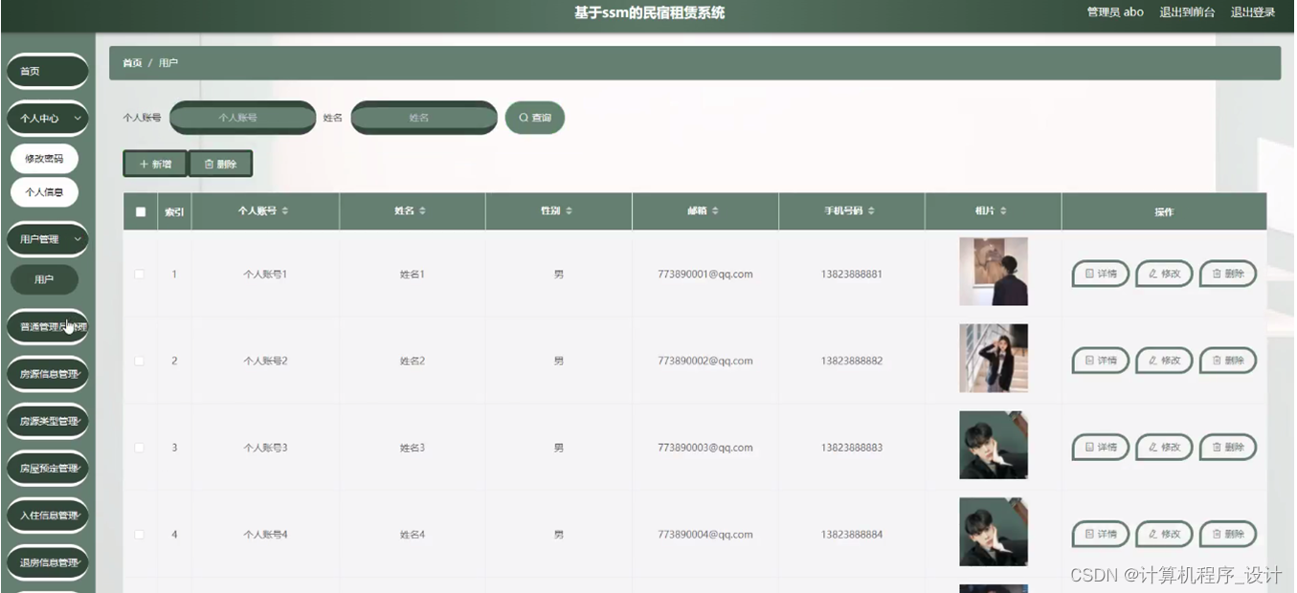Expand the 房源信息管理 sidebar menu
This screenshot has height=593, width=1297.
[48, 374]
